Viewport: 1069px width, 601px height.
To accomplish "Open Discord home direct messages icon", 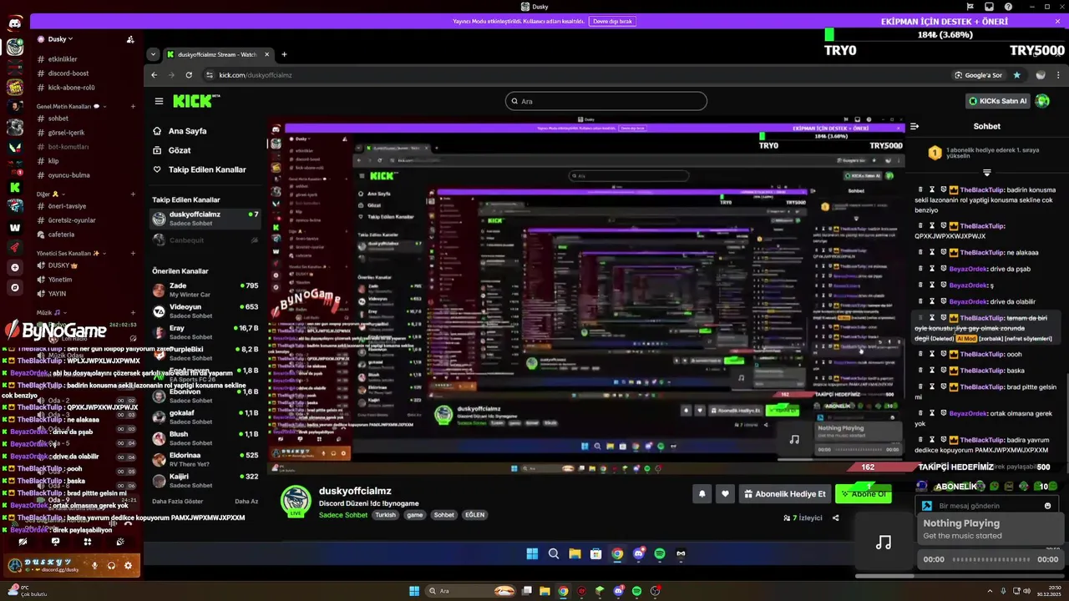I will pos(15,24).
